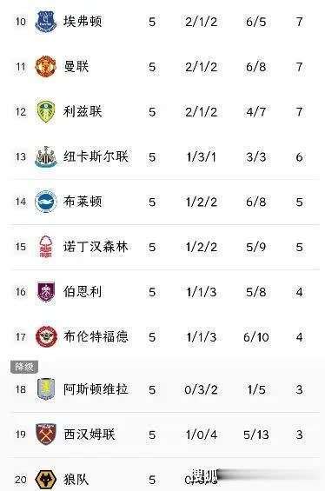325x491 pixels.
Task: Click the Nottingham Forest tree logo
Action: click(x=46, y=247)
